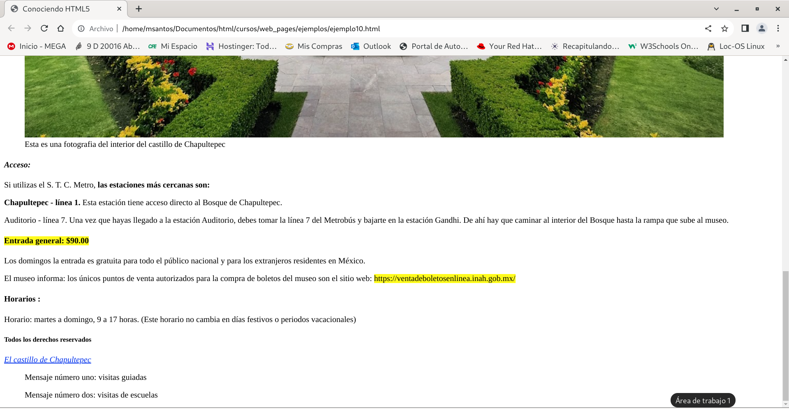This screenshot has width=789, height=409.
Task: Open the Outlook bookmark
Action: pyautogui.click(x=371, y=46)
